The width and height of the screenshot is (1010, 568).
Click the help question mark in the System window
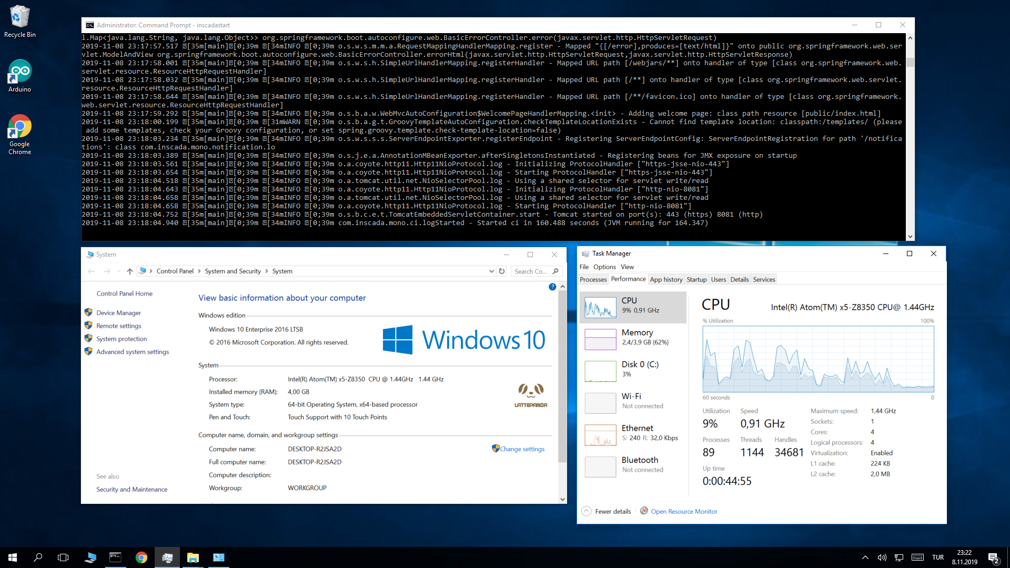(x=552, y=287)
